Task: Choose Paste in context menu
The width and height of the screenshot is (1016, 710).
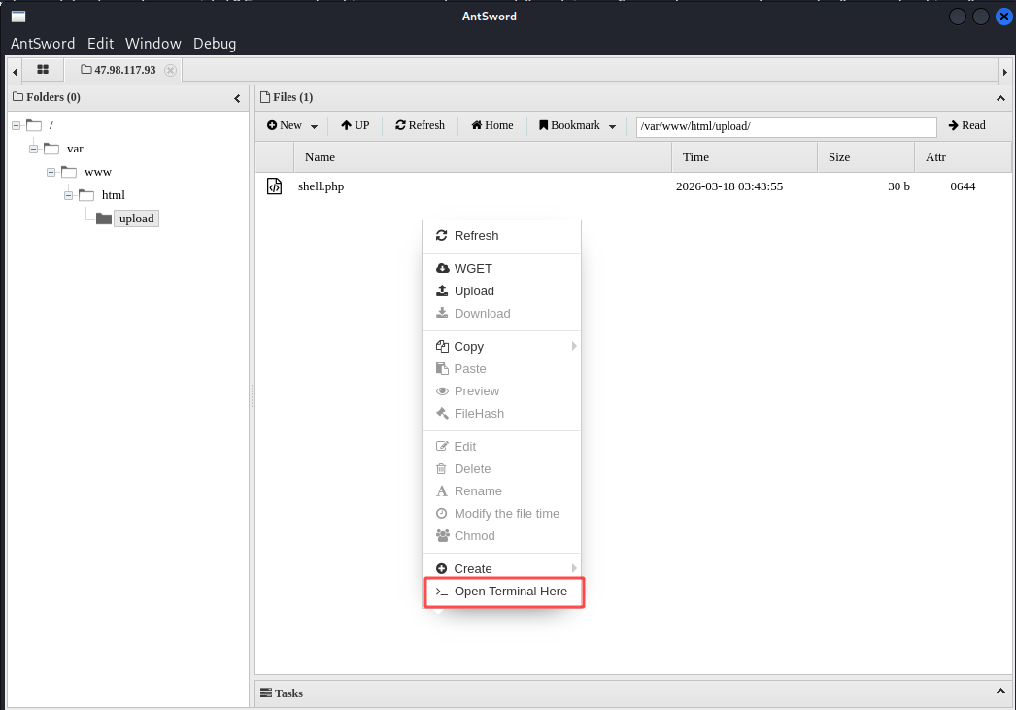Action: [x=501, y=369]
